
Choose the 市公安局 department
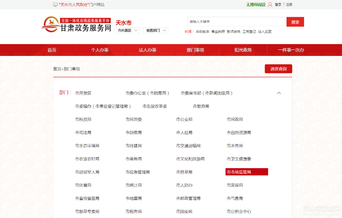[184, 119]
